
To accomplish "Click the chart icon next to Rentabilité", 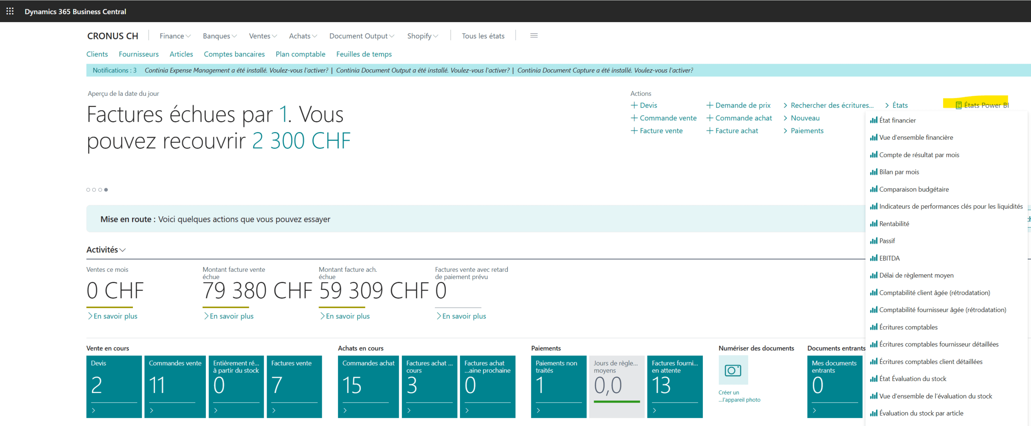I will (874, 223).
